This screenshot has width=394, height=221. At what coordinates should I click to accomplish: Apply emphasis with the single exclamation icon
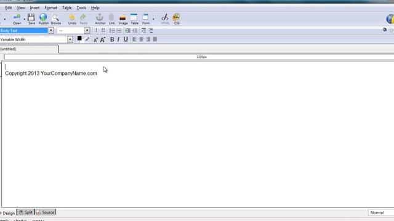[96, 30]
